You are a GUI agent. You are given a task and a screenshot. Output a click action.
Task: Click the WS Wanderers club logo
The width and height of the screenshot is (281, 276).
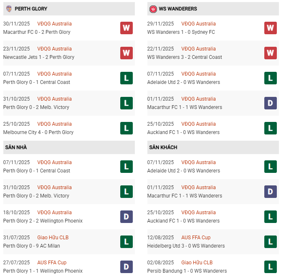click(153, 9)
